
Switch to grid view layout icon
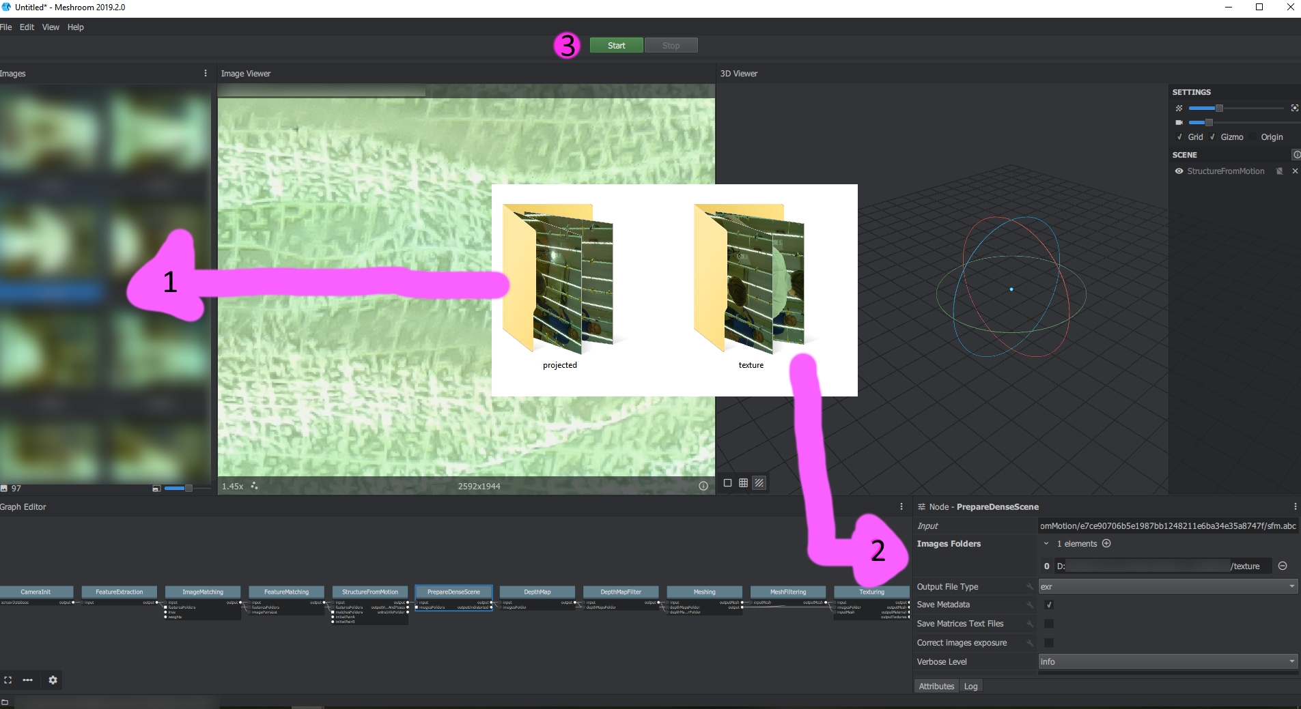[x=743, y=483]
